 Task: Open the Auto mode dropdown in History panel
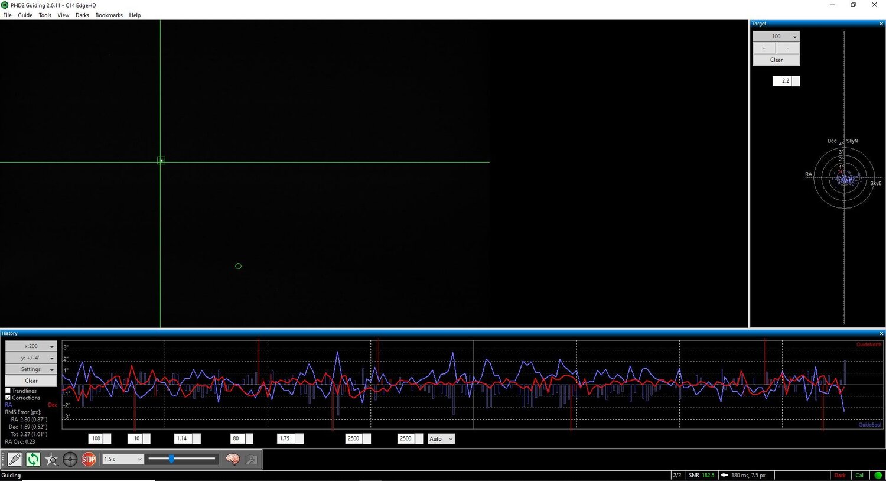440,438
